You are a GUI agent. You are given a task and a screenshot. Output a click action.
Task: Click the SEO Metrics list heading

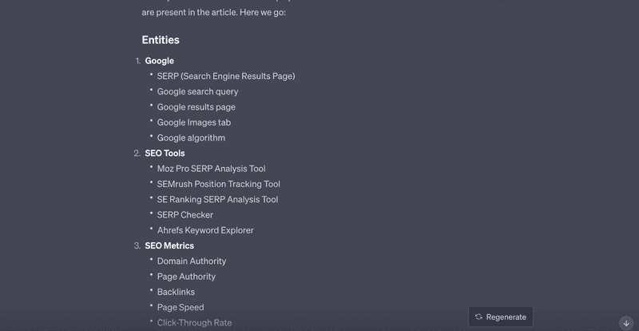point(169,245)
